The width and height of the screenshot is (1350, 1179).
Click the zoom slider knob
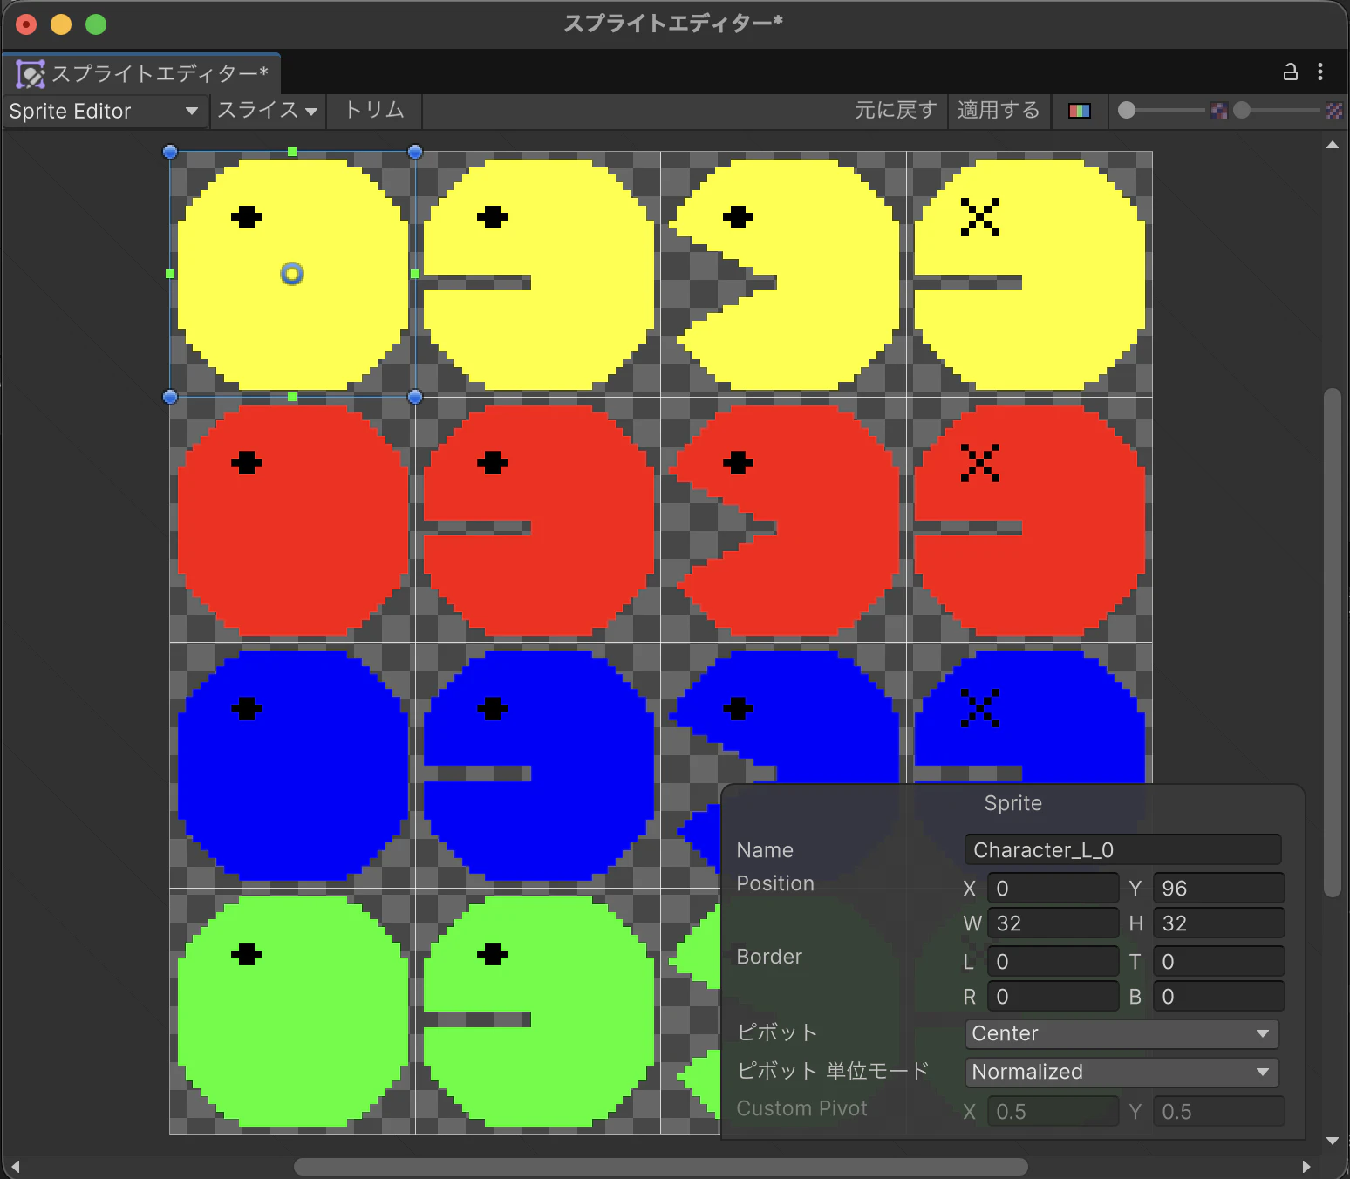click(1127, 111)
